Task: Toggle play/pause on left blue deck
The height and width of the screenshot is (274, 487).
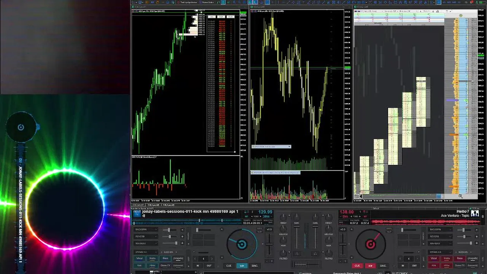Action: 242,266
